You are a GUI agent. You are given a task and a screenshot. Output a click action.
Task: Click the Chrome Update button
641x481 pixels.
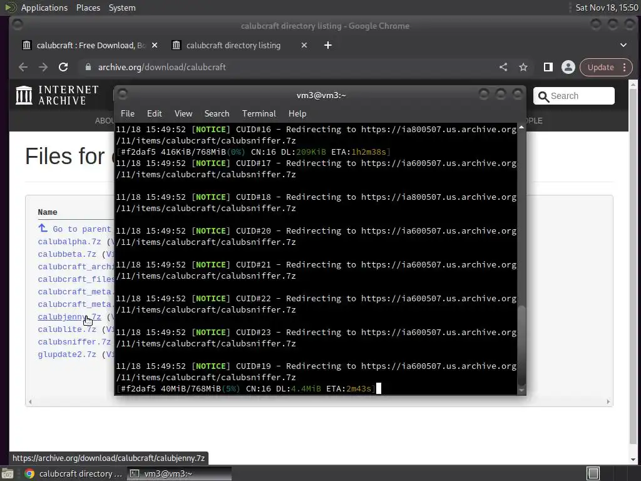coord(600,67)
